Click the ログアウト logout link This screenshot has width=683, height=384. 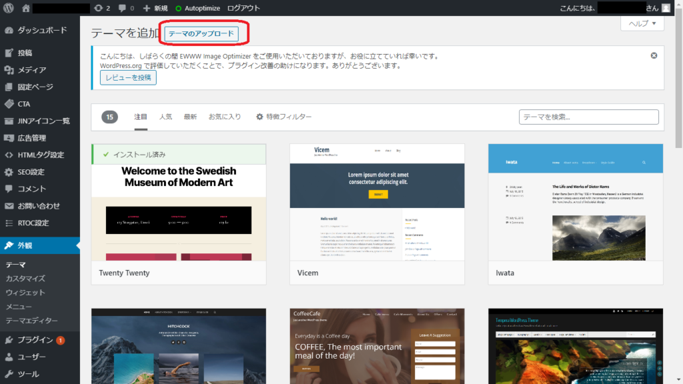pyautogui.click(x=243, y=8)
